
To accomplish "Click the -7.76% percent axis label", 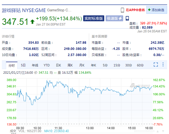I will (158, 124).
